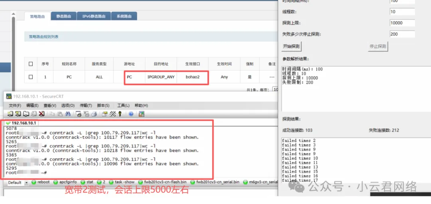Click the failure limit field showing 200
The image size is (431, 204).
[402, 34]
